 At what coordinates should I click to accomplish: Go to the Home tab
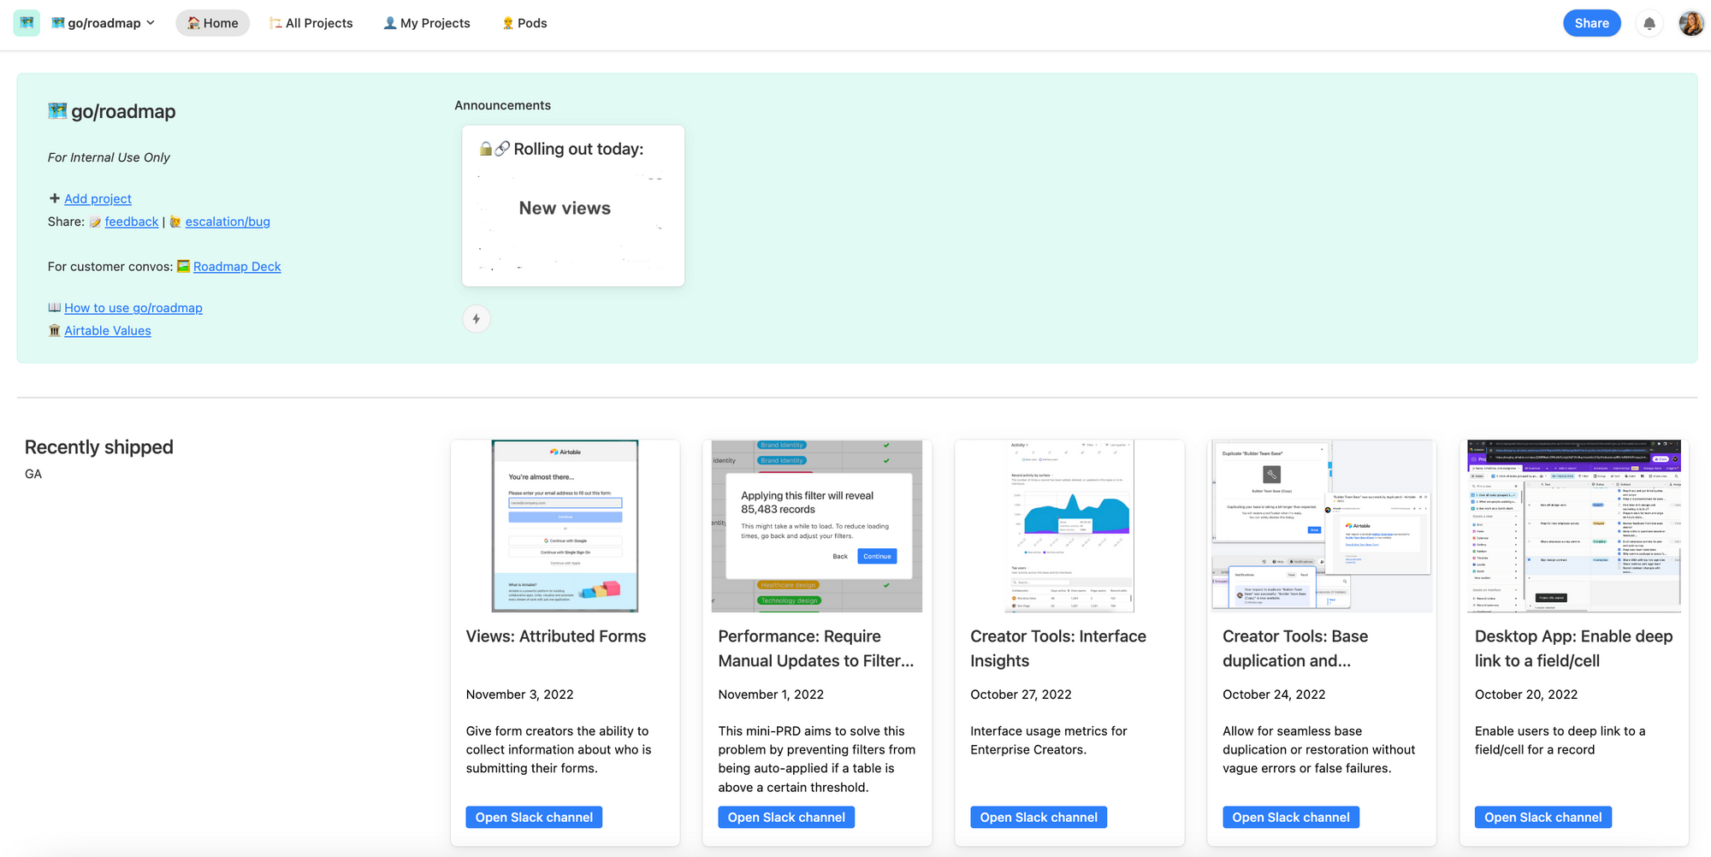tap(213, 23)
